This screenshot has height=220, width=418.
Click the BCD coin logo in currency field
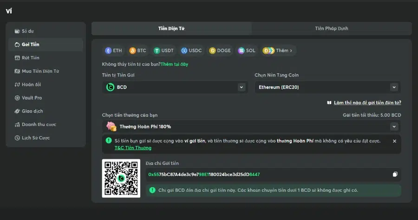(x=110, y=87)
